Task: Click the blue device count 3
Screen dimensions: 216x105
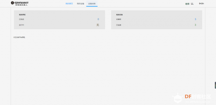Action: click(x=195, y=19)
